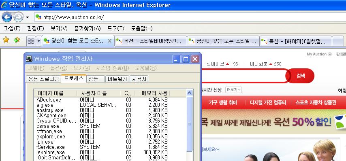The height and width of the screenshot is (161, 346).
Task: Open the 더보기 dropdown
Action: pos(233,90)
